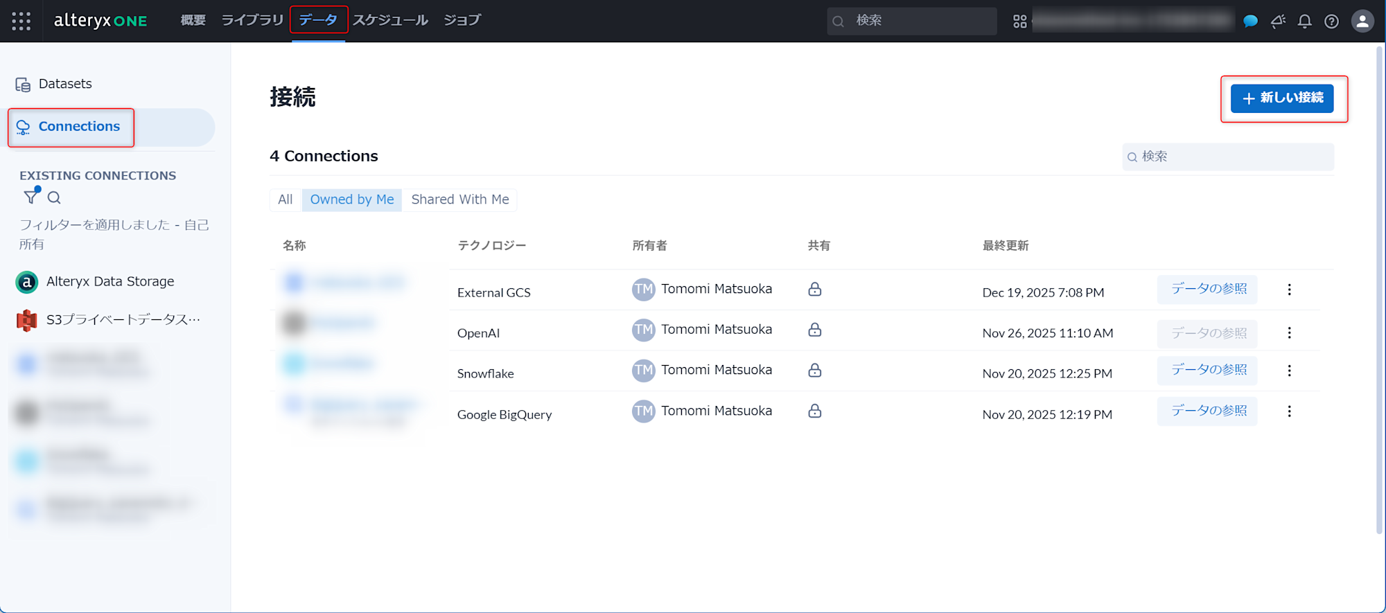The height and width of the screenshot is (613, 1386).
Task: Open the notifications bell
Action: click(1304, 21)
